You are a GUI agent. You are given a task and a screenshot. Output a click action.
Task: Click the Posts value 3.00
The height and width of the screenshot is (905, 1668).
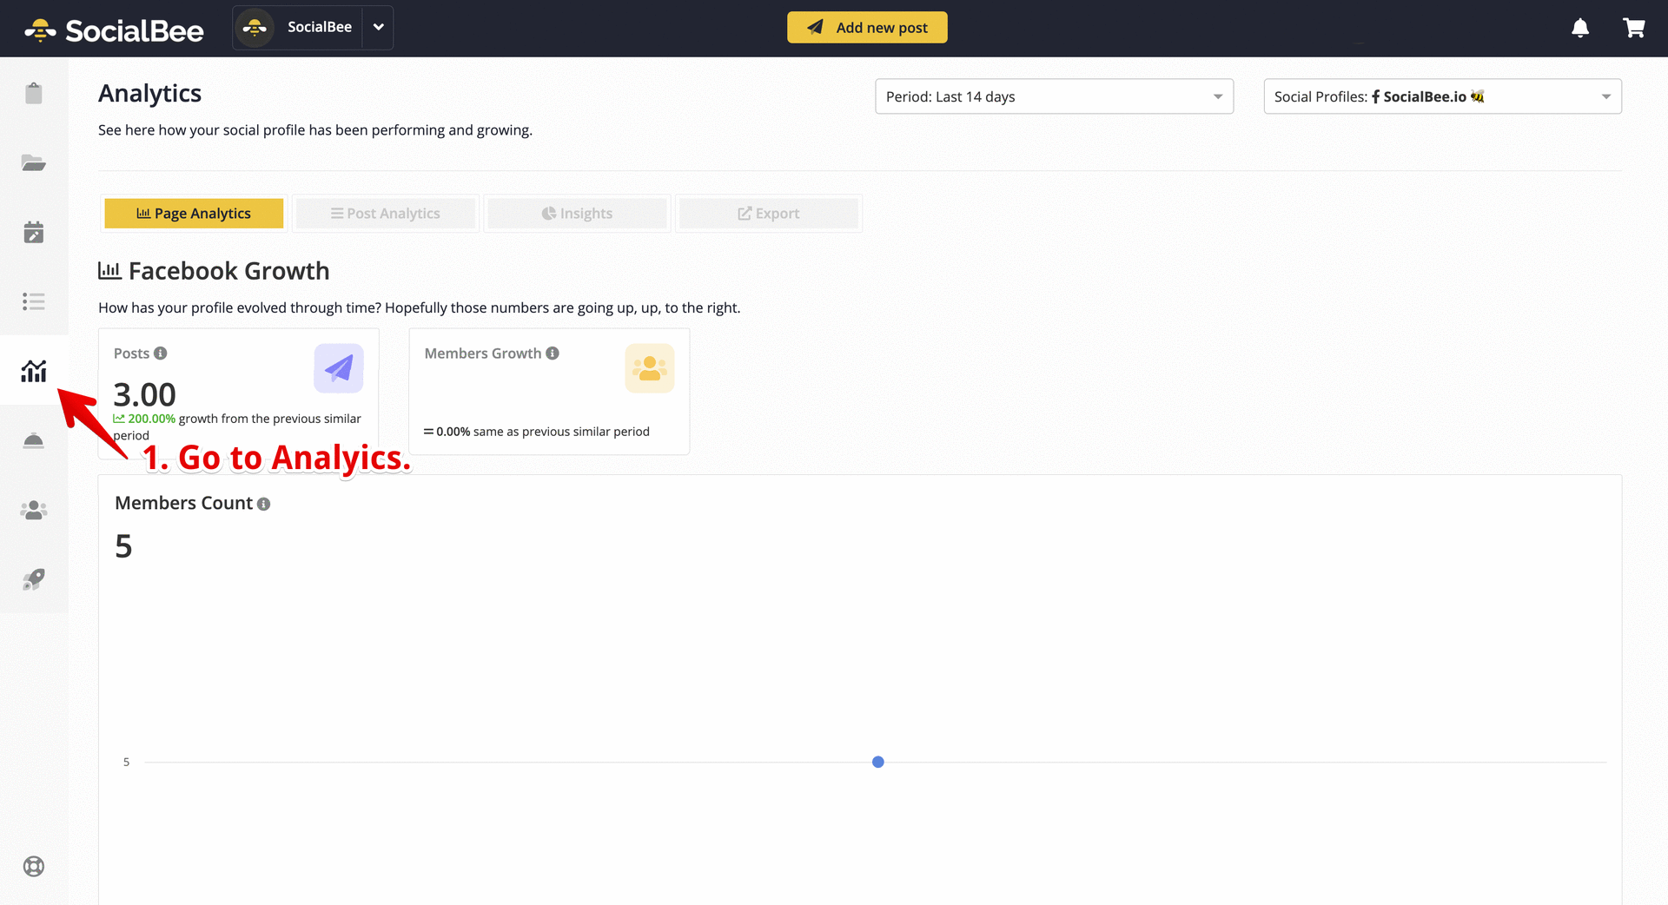click(x=145, y=395)
